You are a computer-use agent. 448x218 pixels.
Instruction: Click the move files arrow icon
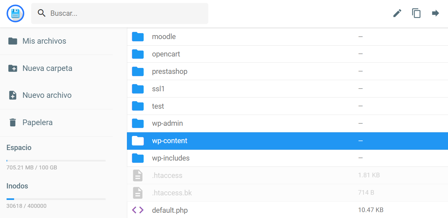435,13
